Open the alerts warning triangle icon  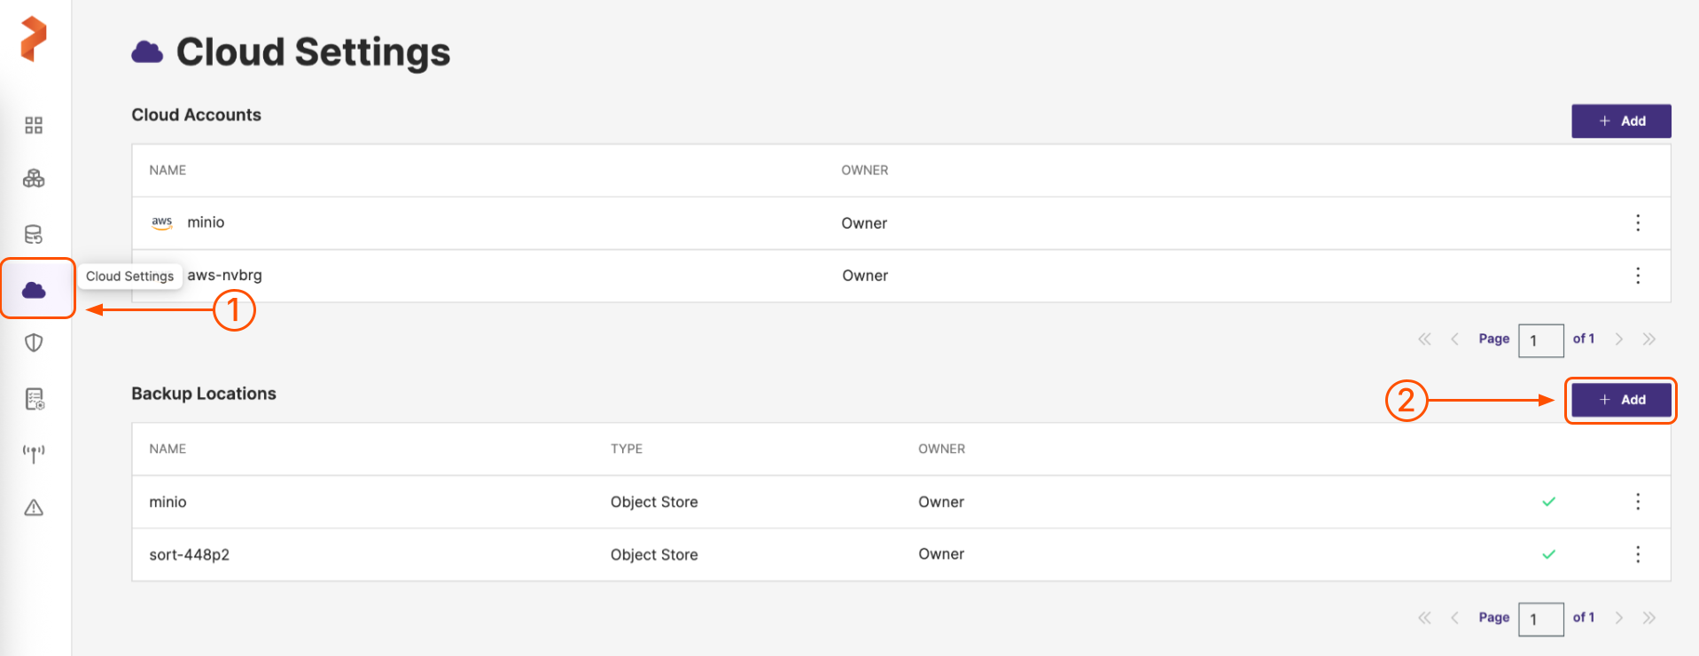click(34, 508)
